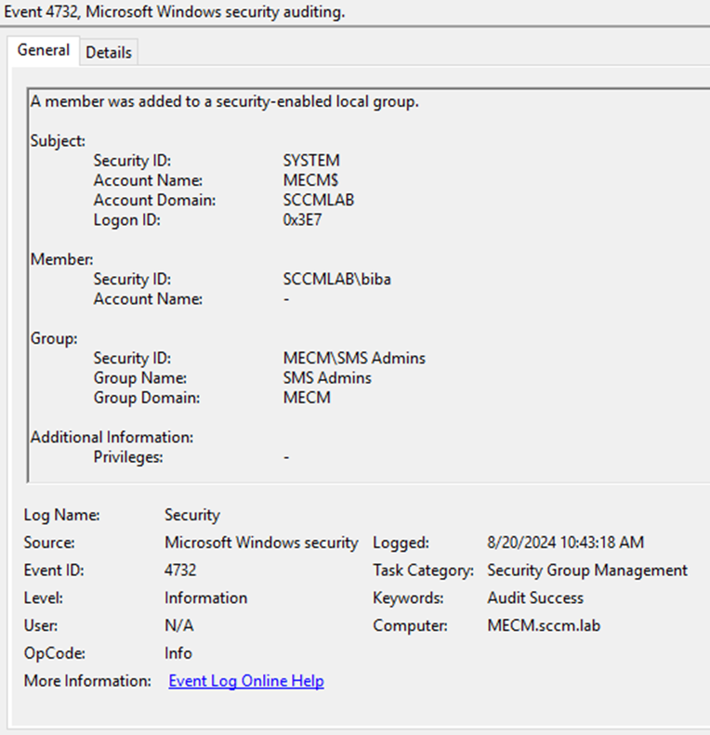Click the Subject: section label
Viewport: 710px width, 735px height.
point(58,140)
